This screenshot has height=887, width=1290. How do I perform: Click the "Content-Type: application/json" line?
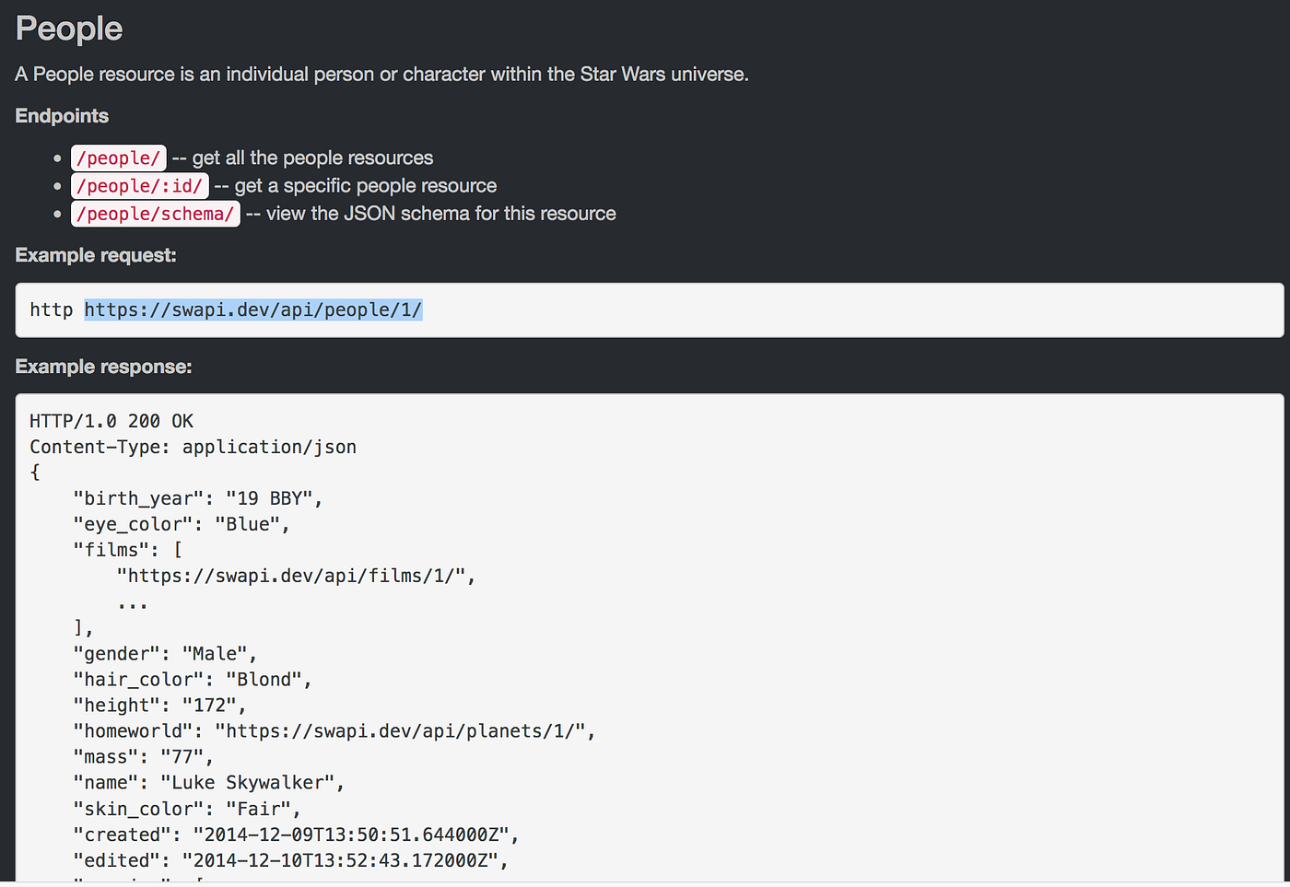pyautogui.click(x=193, y=447)
